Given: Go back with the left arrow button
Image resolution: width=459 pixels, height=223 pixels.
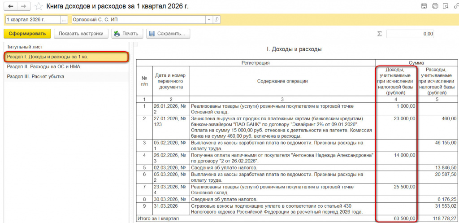Looking at the screenshot, I should tap(11, 6).
